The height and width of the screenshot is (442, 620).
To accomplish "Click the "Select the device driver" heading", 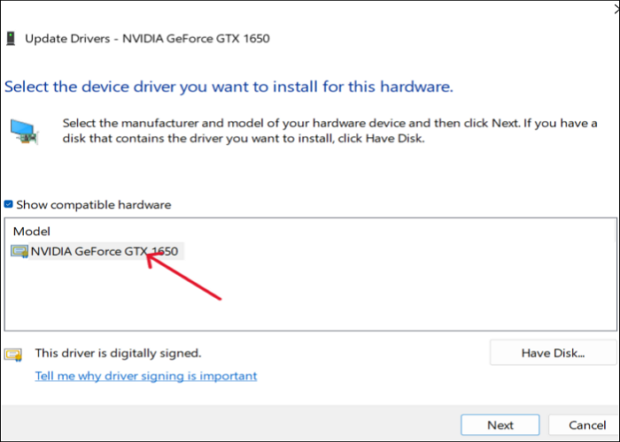I will pyautogui.click(x=229, y=87).
